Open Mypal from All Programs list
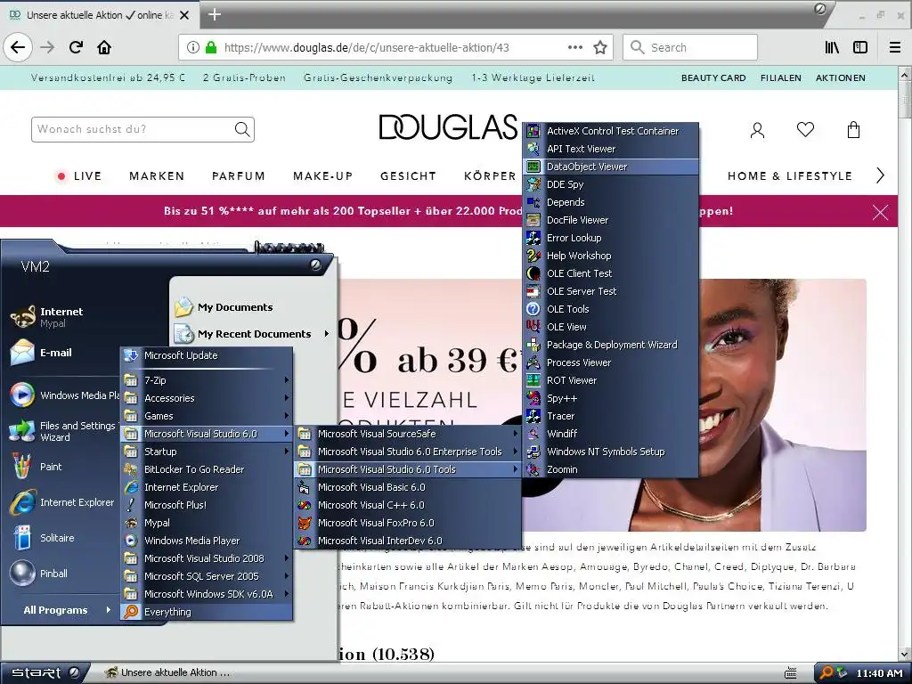This screenshot has height=684, width=912. (x=207, y=523)
